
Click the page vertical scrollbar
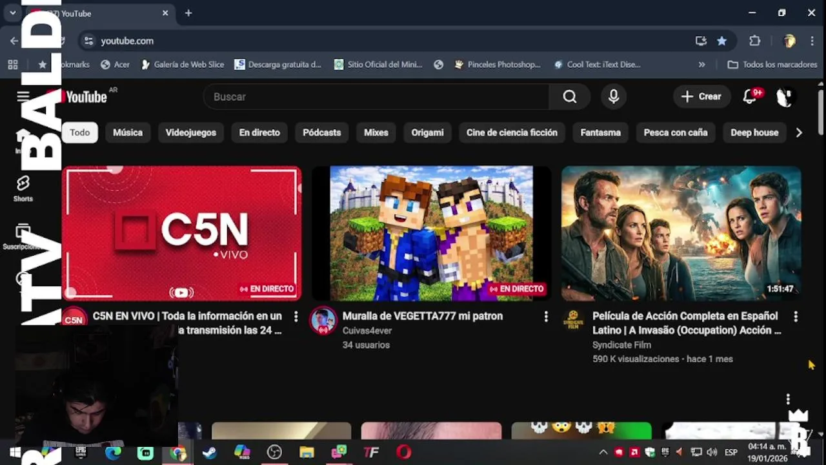[820, 111]
